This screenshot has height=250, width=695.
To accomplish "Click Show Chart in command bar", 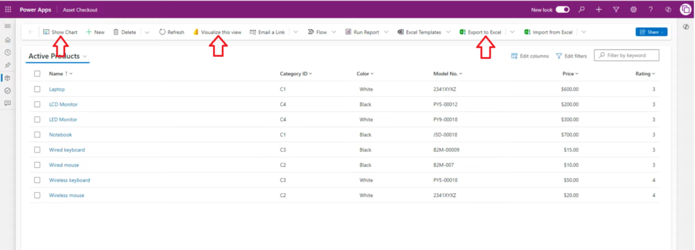I will tap(60, 32).
